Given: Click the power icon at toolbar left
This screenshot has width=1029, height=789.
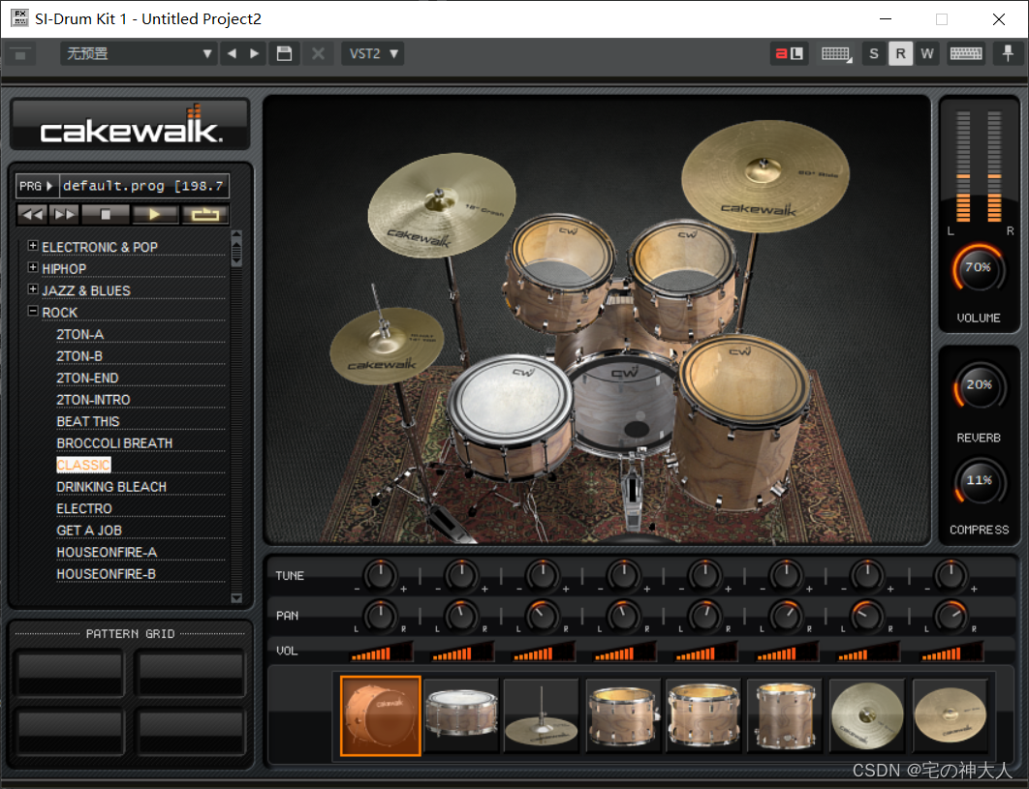Looking at the screenshot, I should click(20, 54).
